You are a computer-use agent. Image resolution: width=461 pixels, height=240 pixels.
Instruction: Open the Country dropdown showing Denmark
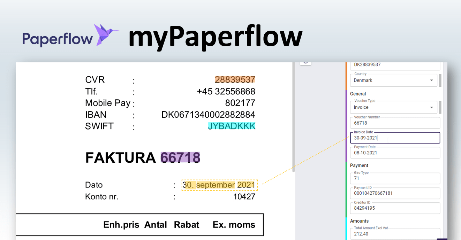point(393,80)
